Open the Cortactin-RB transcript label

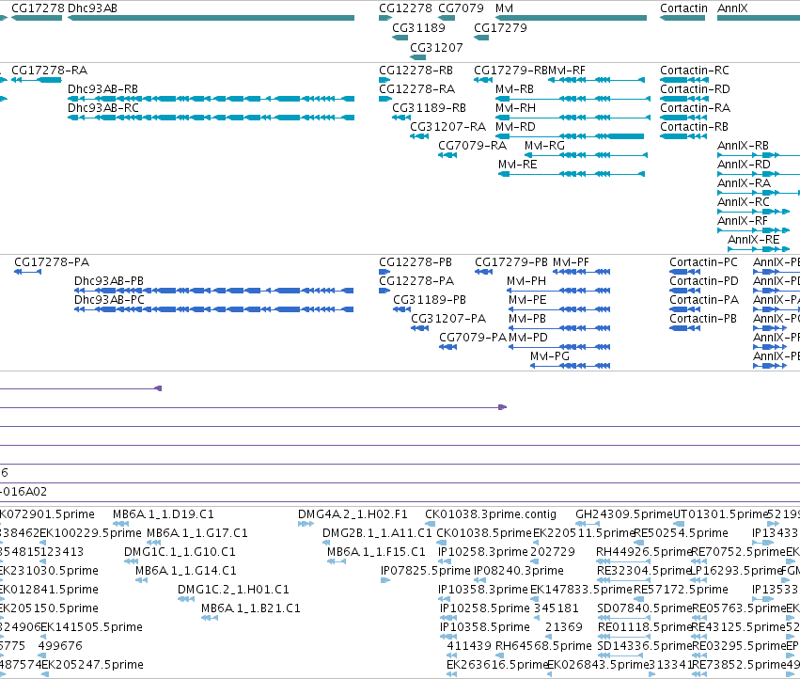(694, 127)
